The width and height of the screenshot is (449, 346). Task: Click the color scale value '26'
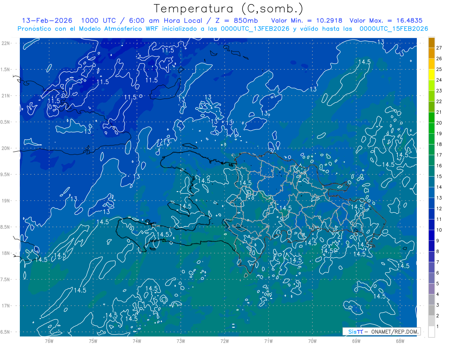coord(439,59)
